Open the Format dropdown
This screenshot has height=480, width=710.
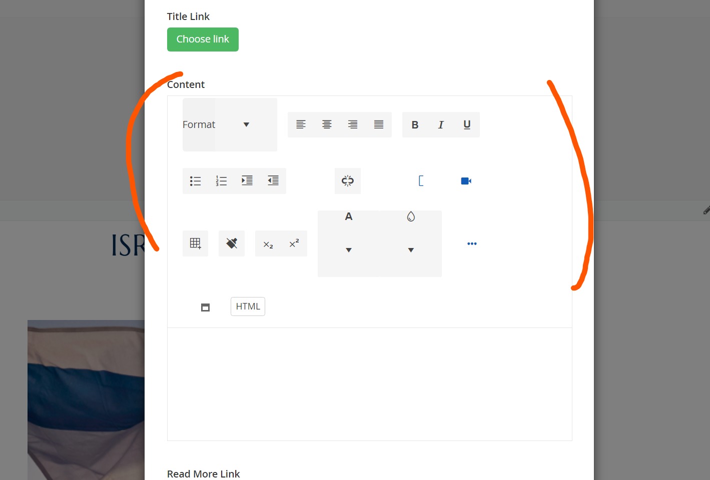230,124
